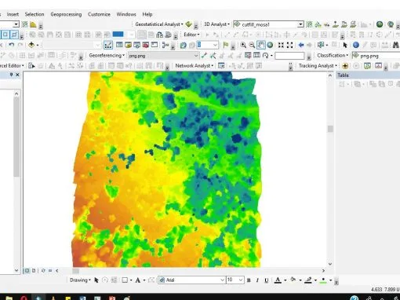Screen dimensions: 400x300
Task: Toggle Underline text formatting
Action: [x=267, y=280]
